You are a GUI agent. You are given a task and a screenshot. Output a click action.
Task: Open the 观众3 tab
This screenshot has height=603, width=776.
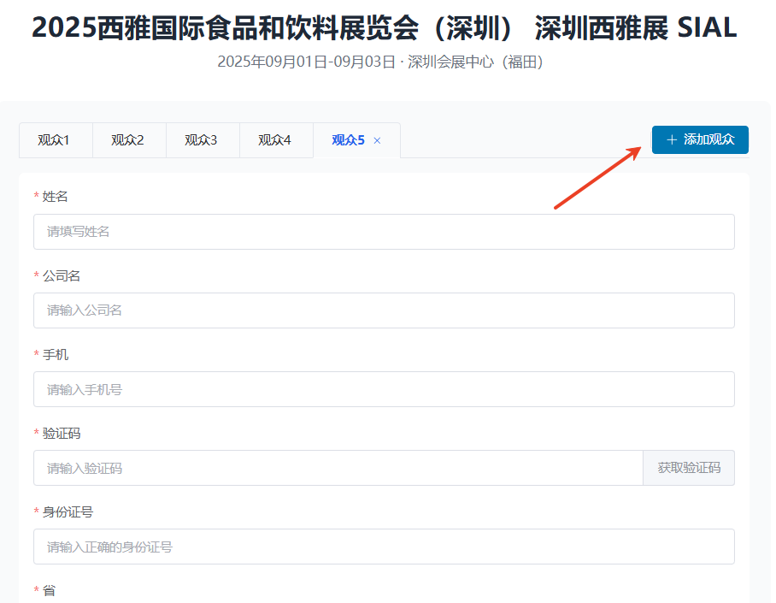pos(203,140)
